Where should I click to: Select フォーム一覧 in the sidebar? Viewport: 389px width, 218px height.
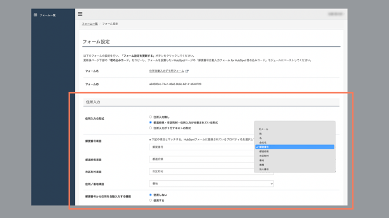tap(47, 16)
